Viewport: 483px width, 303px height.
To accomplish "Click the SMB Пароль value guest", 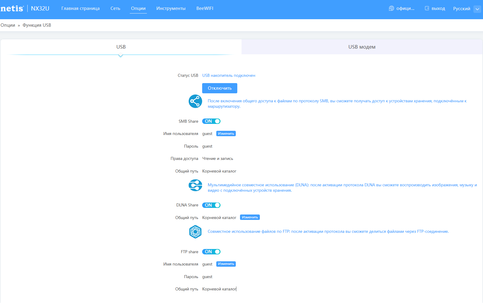I will point(207,146).
